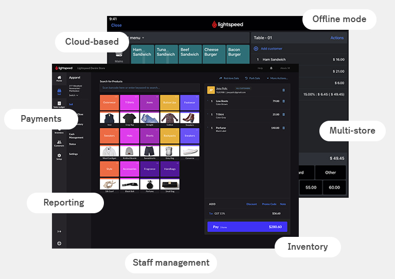Viewport: 395px width, 279px height.
Task: Click the product search input field
Action: 149,88
